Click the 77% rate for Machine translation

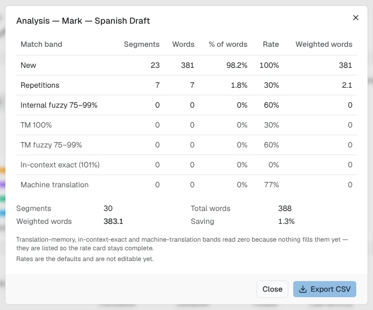coord(272,185)
